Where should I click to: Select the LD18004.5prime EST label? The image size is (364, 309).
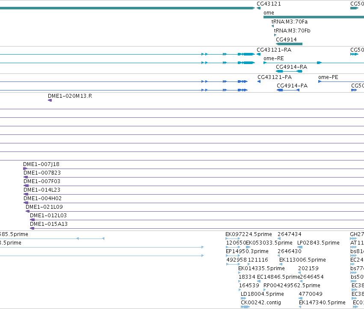[262, 294]
